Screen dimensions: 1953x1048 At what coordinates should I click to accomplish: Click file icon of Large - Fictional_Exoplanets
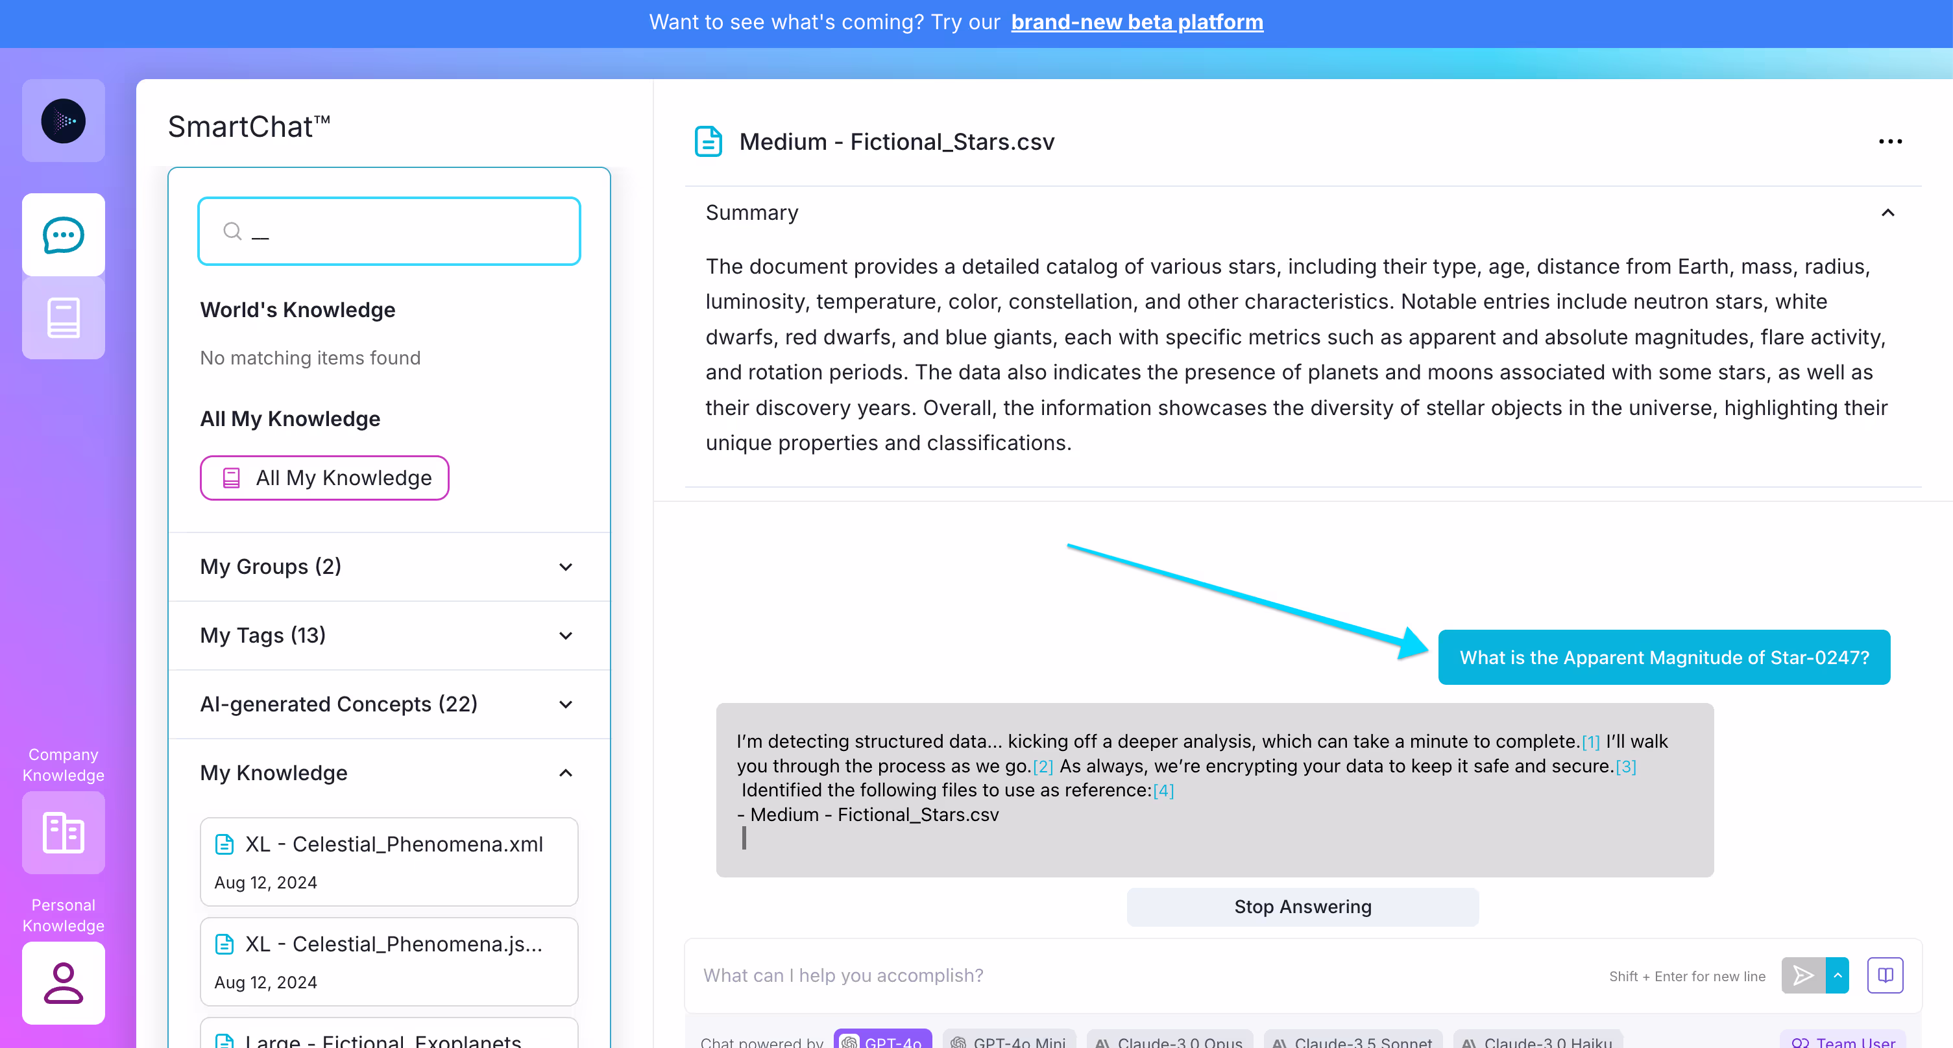[224, 1040]
